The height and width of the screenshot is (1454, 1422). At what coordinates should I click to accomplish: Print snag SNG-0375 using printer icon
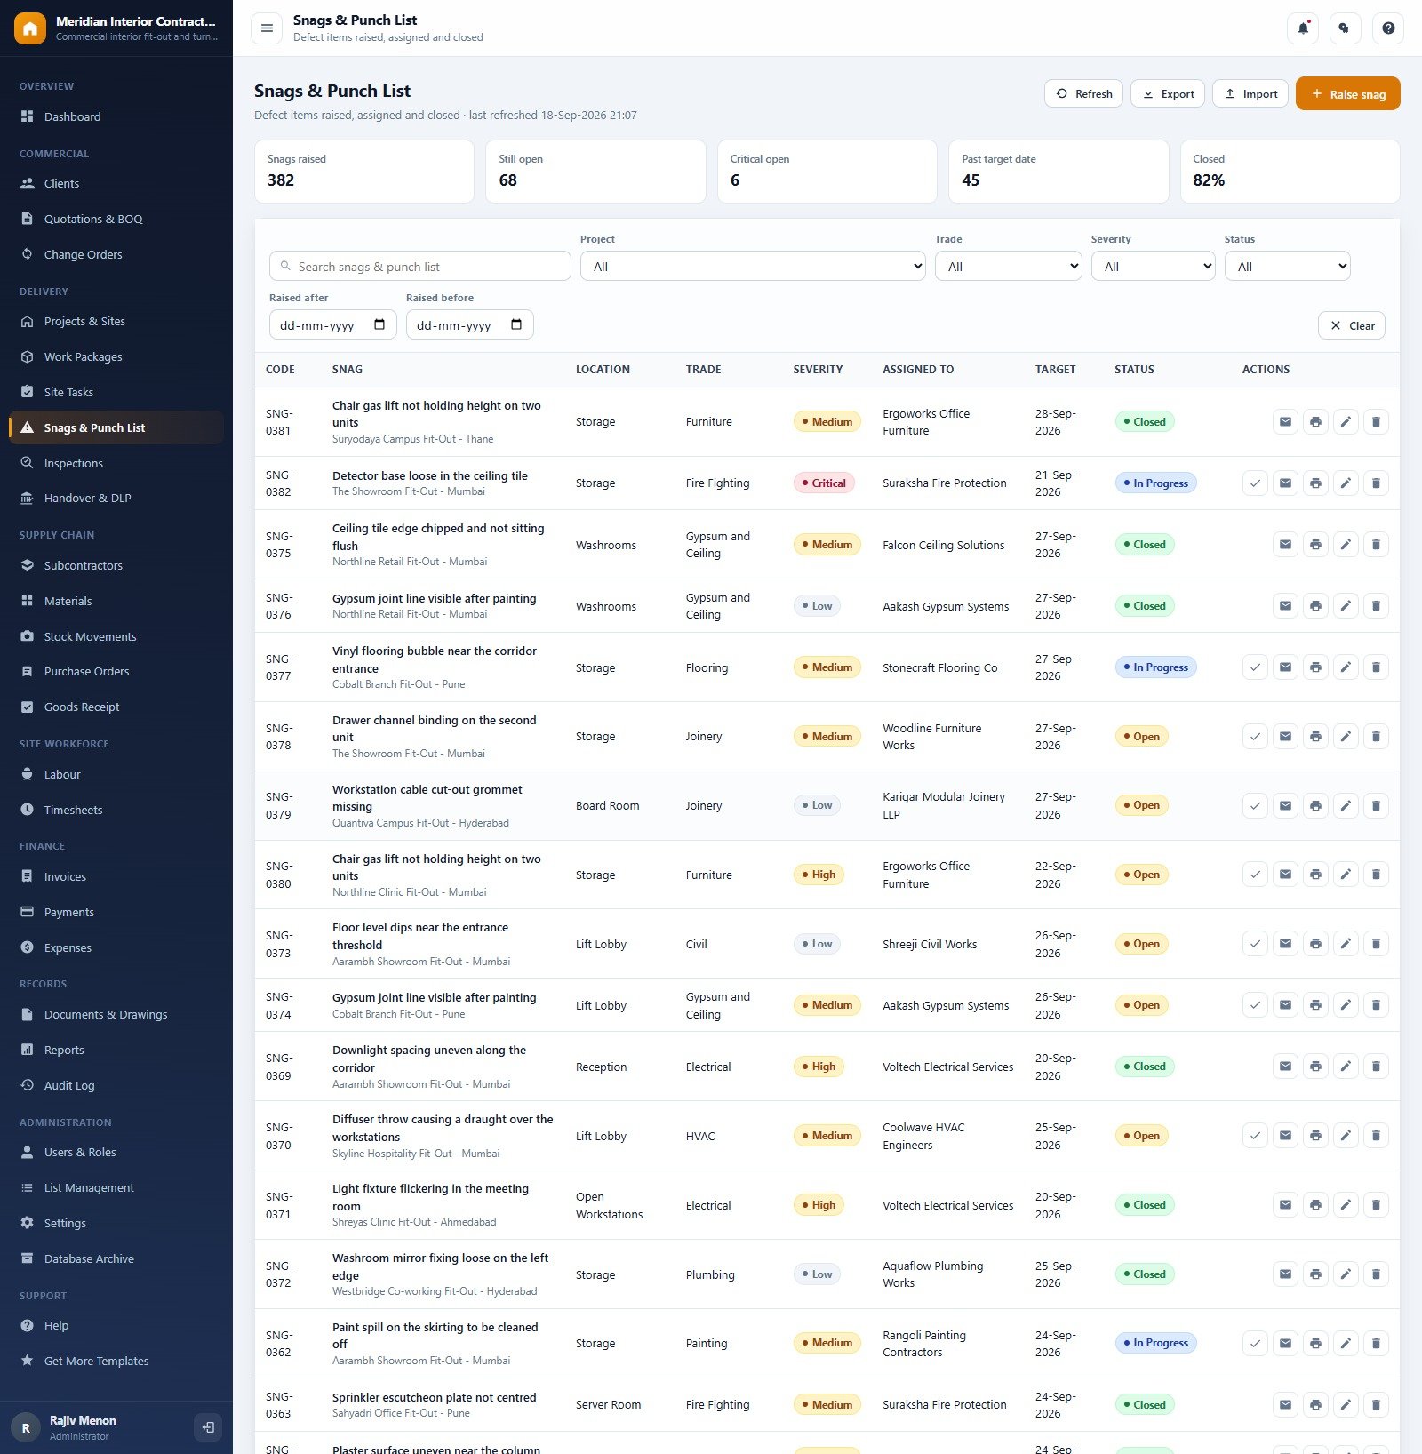point(1315,545)
